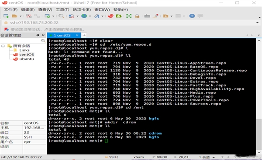The width and height of the screenshot is (262, 160).
Task: Click the terminal cursor at prompt
Action: [x=106, y=141]
